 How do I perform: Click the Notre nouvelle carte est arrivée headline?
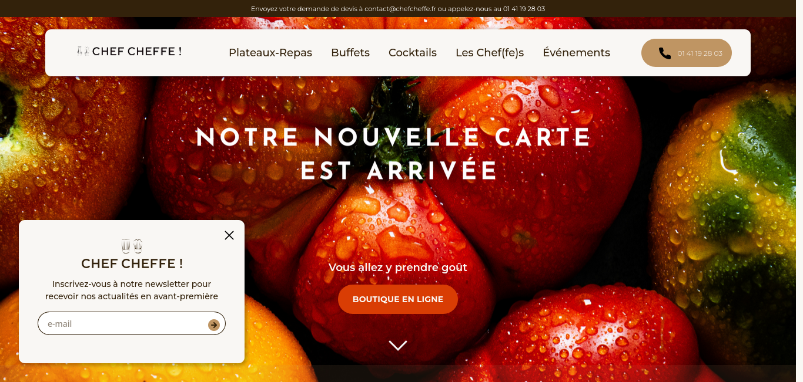pyautogui.click(x=393, y=154)
